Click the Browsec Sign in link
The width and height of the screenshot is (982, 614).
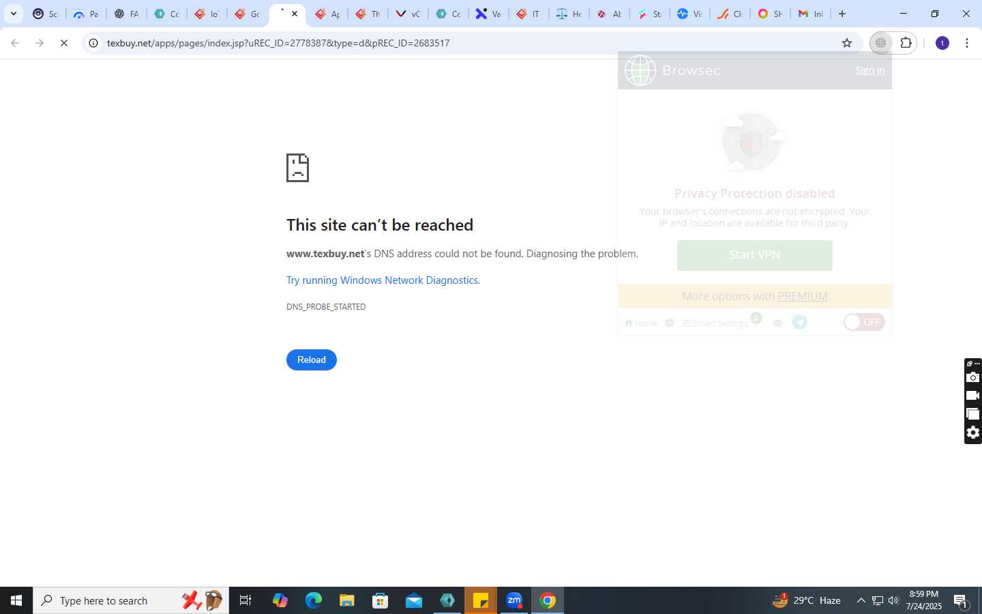(870, 70)
